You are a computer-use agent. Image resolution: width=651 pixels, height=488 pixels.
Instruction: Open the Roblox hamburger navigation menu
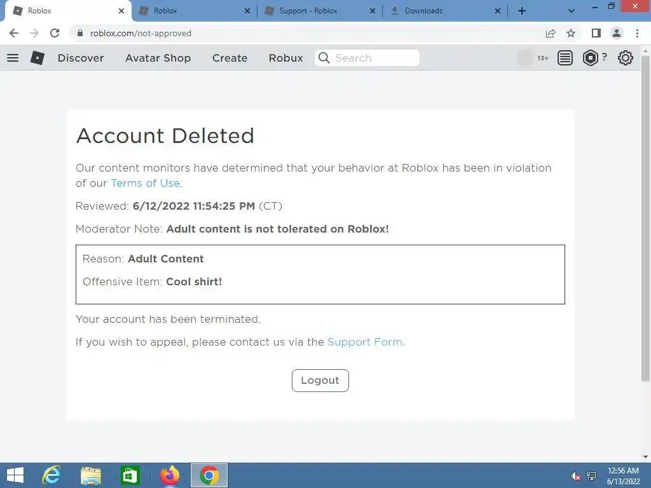pos(13,58)
